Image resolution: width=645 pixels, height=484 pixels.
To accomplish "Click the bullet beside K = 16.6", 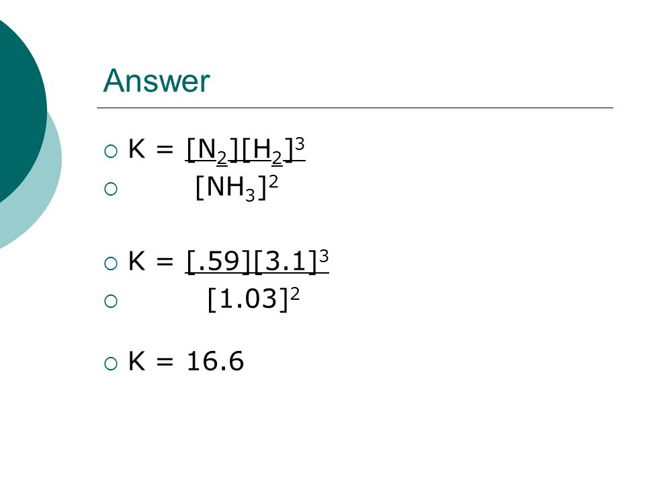I will 111,364.
